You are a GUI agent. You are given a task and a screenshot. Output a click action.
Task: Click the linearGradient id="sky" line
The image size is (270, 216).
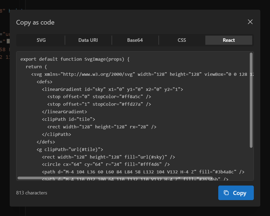pyautogui.click(x=112, y=89)
